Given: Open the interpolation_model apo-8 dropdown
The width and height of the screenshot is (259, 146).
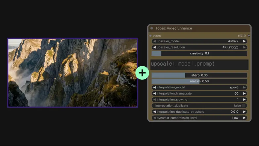Looking at the screenshot, I should click(x=199, y=87).
